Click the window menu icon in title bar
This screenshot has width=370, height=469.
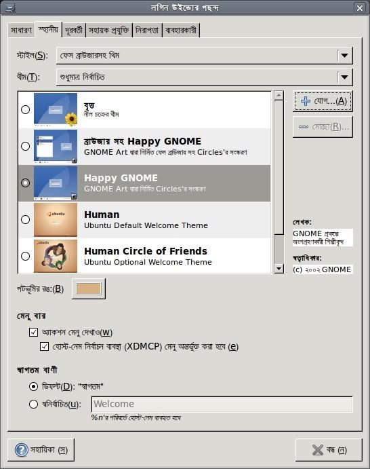(10, 7)
